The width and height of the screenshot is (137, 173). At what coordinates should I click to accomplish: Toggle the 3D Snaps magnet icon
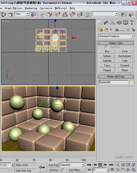coord(57,14)
